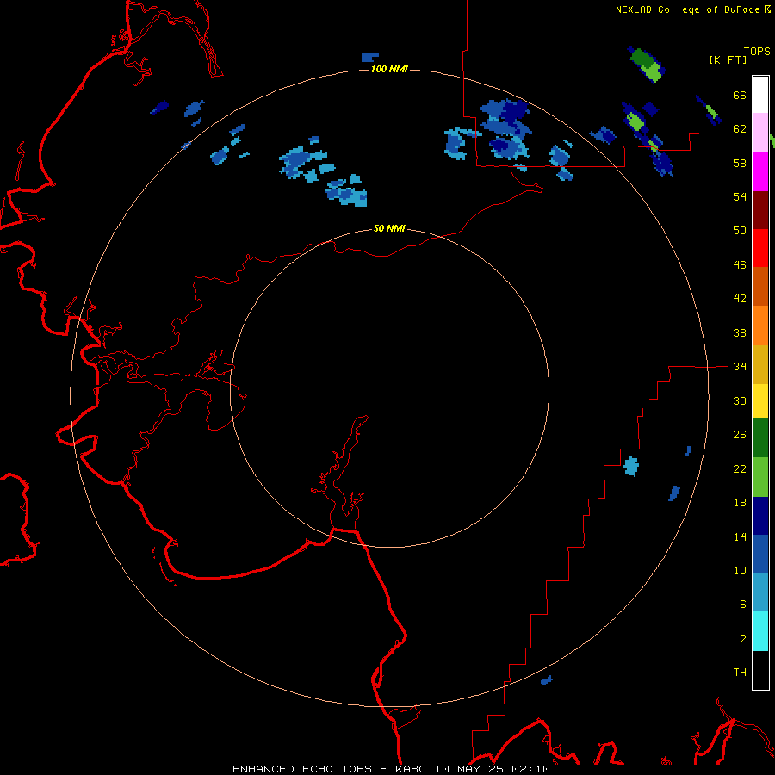
Task: Click the '6' scale value
Action: [x=743, y=604]
